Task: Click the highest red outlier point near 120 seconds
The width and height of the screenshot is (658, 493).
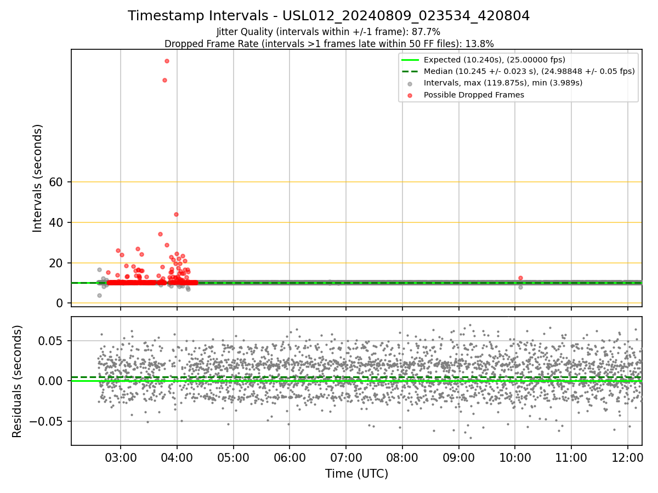Action: coord(167,61)
